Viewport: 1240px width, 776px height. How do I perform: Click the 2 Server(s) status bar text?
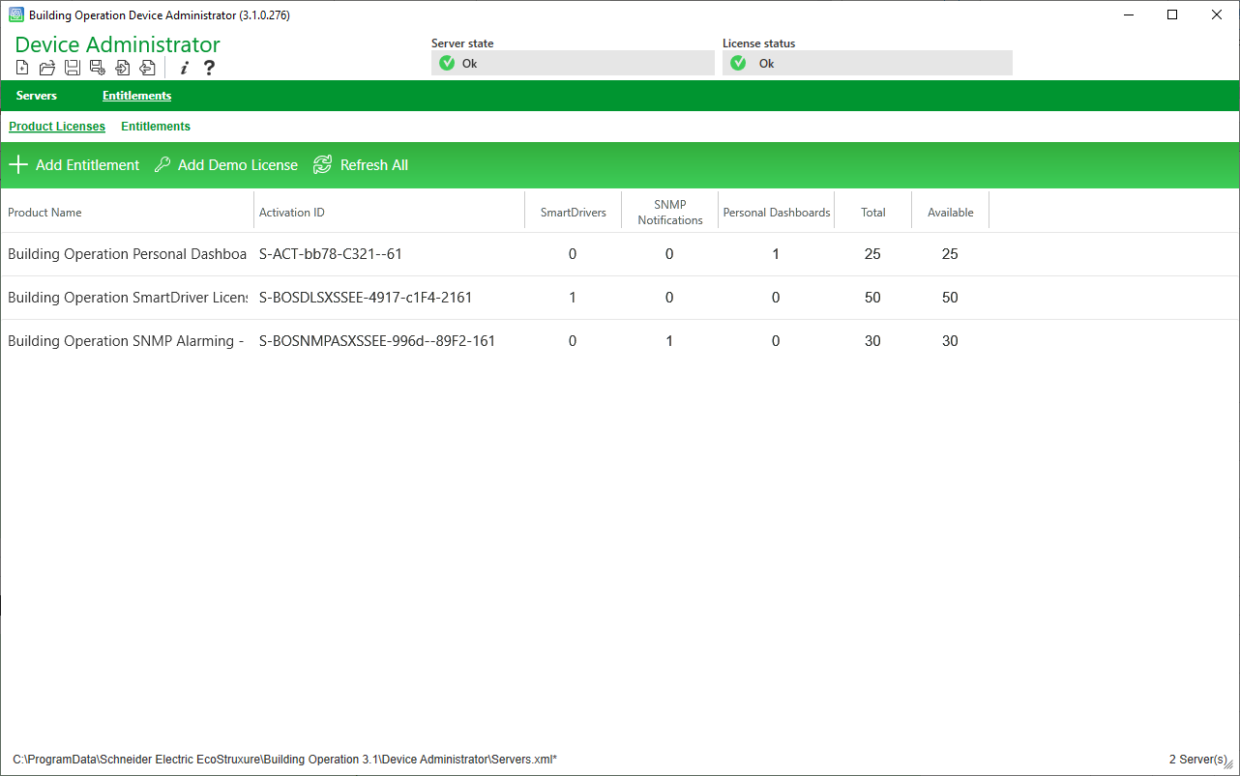pos(1198,760)
